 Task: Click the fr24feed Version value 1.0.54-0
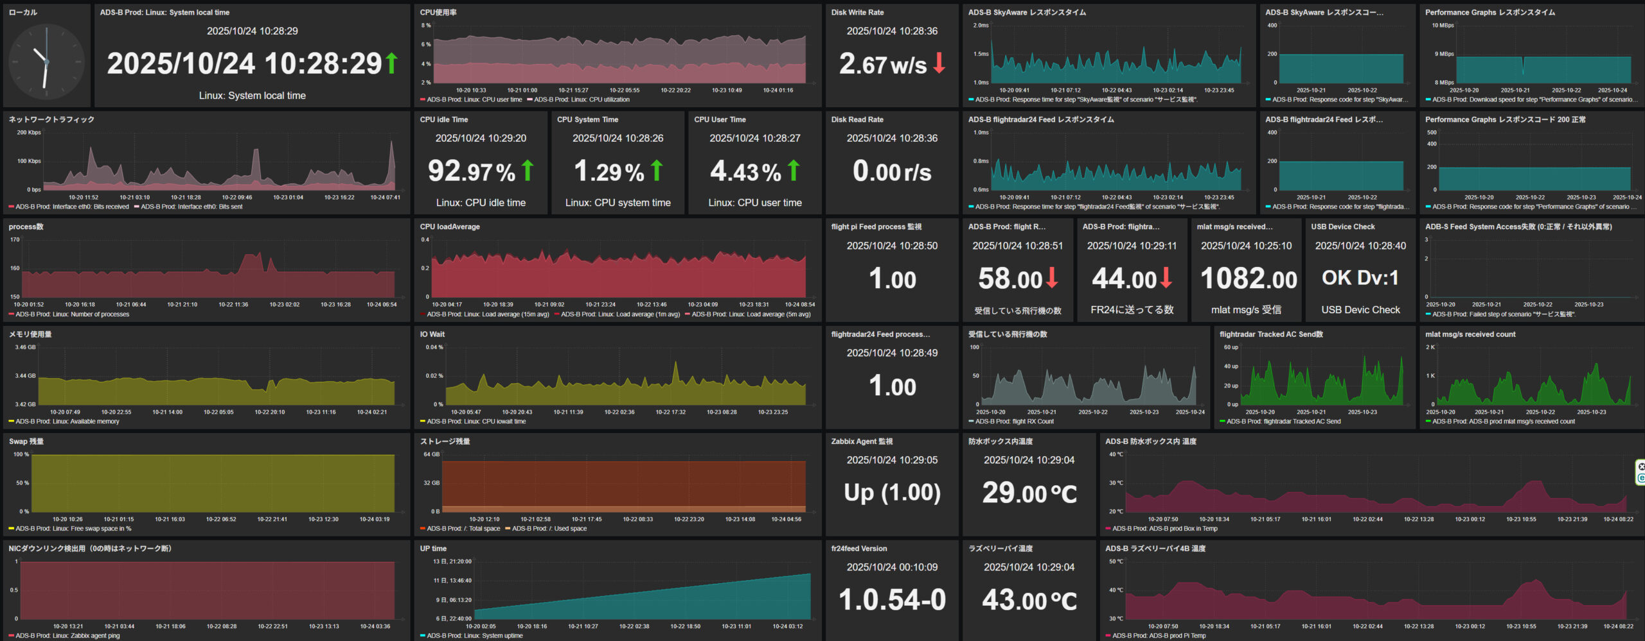point(892,600)
